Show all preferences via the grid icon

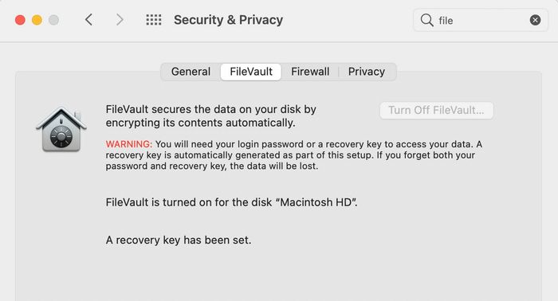click(154, 20)
